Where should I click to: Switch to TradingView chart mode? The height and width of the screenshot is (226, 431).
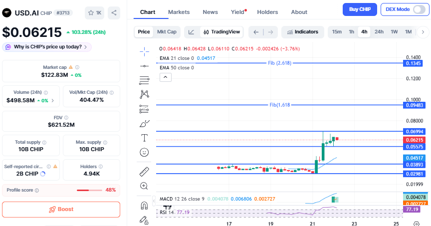coord(221,32)
